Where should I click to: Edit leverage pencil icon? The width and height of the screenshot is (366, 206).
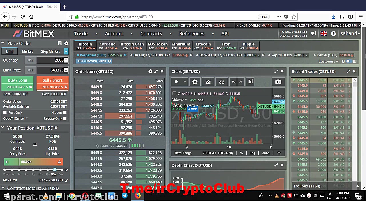66,170
